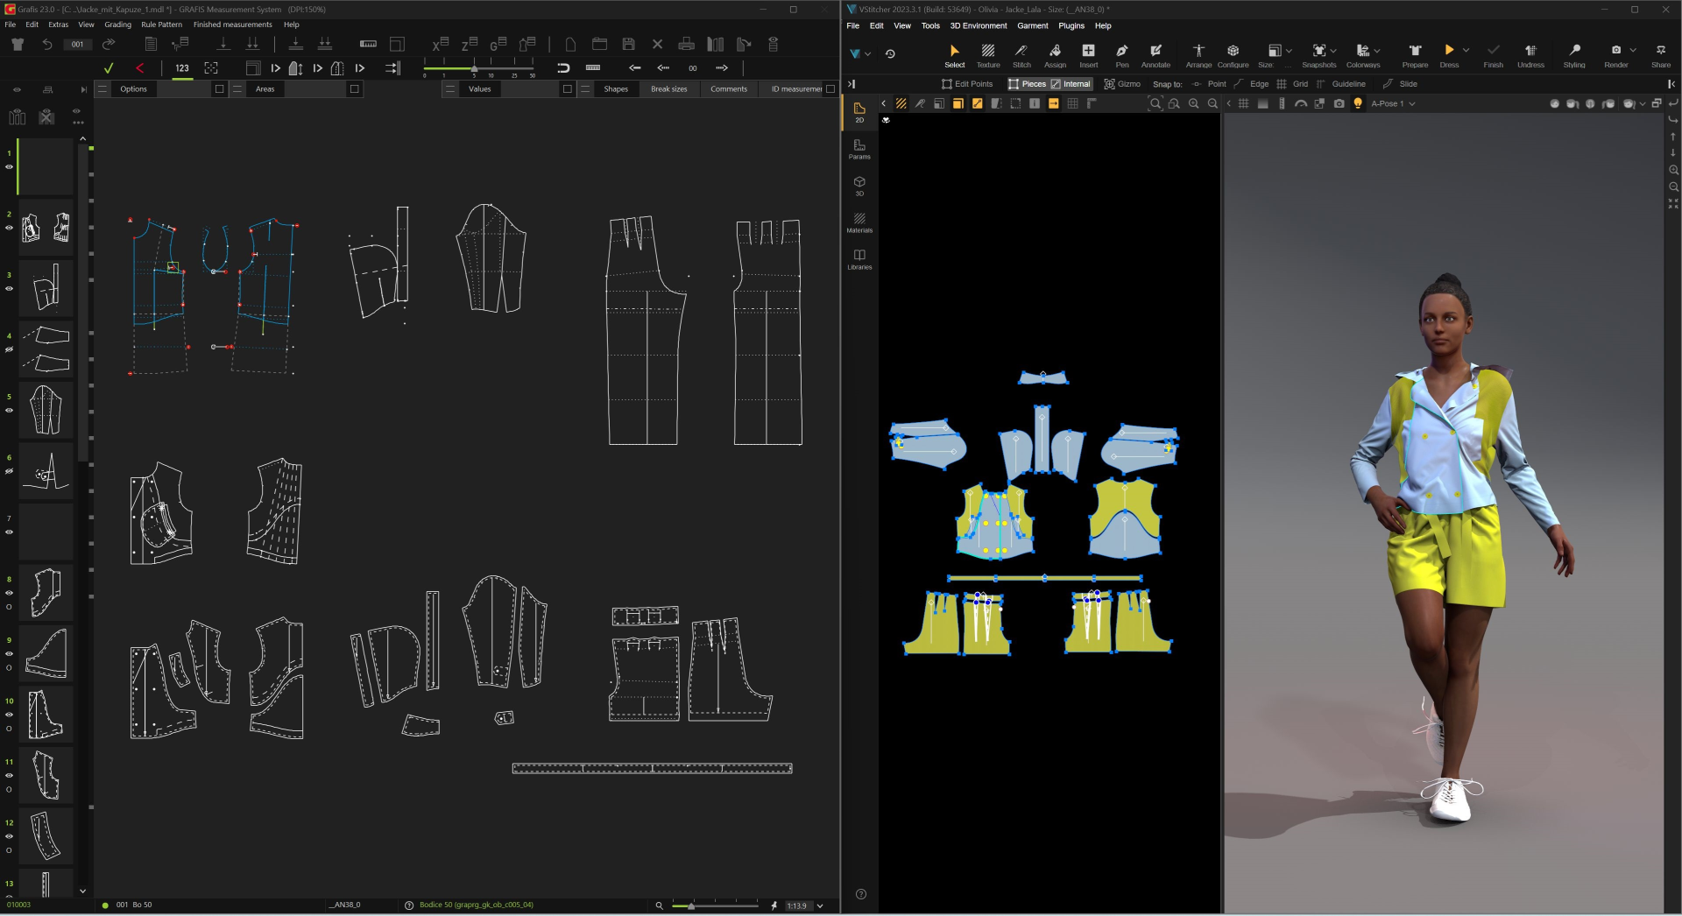The width and height of the screenshot is (1682, 916).
Task: Toggle visibility eye of pattern row 2
Action: tap(10, 228)
